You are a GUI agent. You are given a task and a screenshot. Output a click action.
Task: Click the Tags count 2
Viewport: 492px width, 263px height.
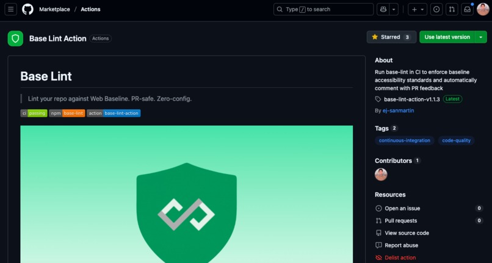point(394,128)
